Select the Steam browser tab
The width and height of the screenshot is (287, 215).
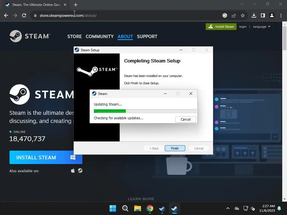pos(36,5)
